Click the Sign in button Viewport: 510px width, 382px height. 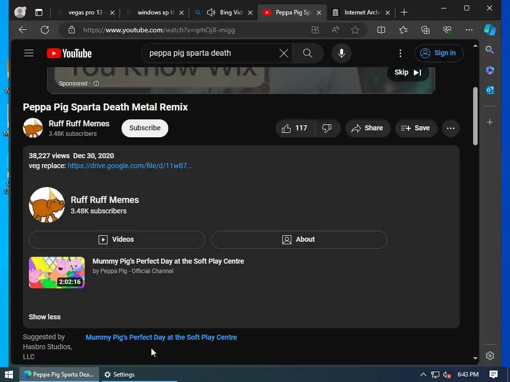(x=438, y=53)
